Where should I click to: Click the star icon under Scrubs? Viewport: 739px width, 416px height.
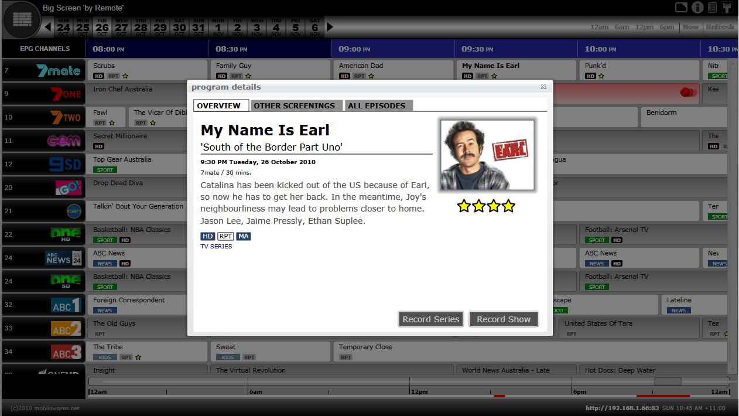pyautogui.click(x=125, y=76)
